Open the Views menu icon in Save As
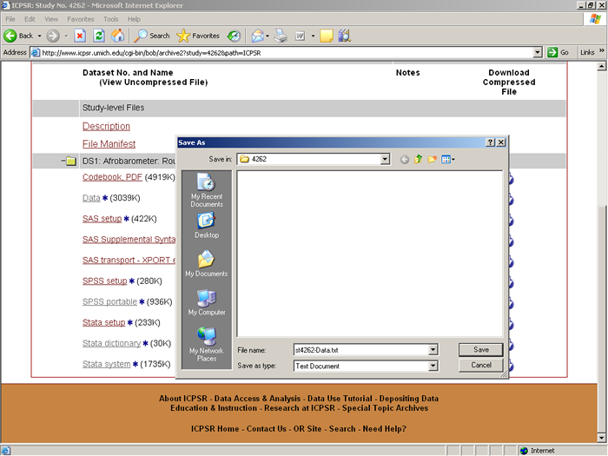 click(x=448, y=159)
